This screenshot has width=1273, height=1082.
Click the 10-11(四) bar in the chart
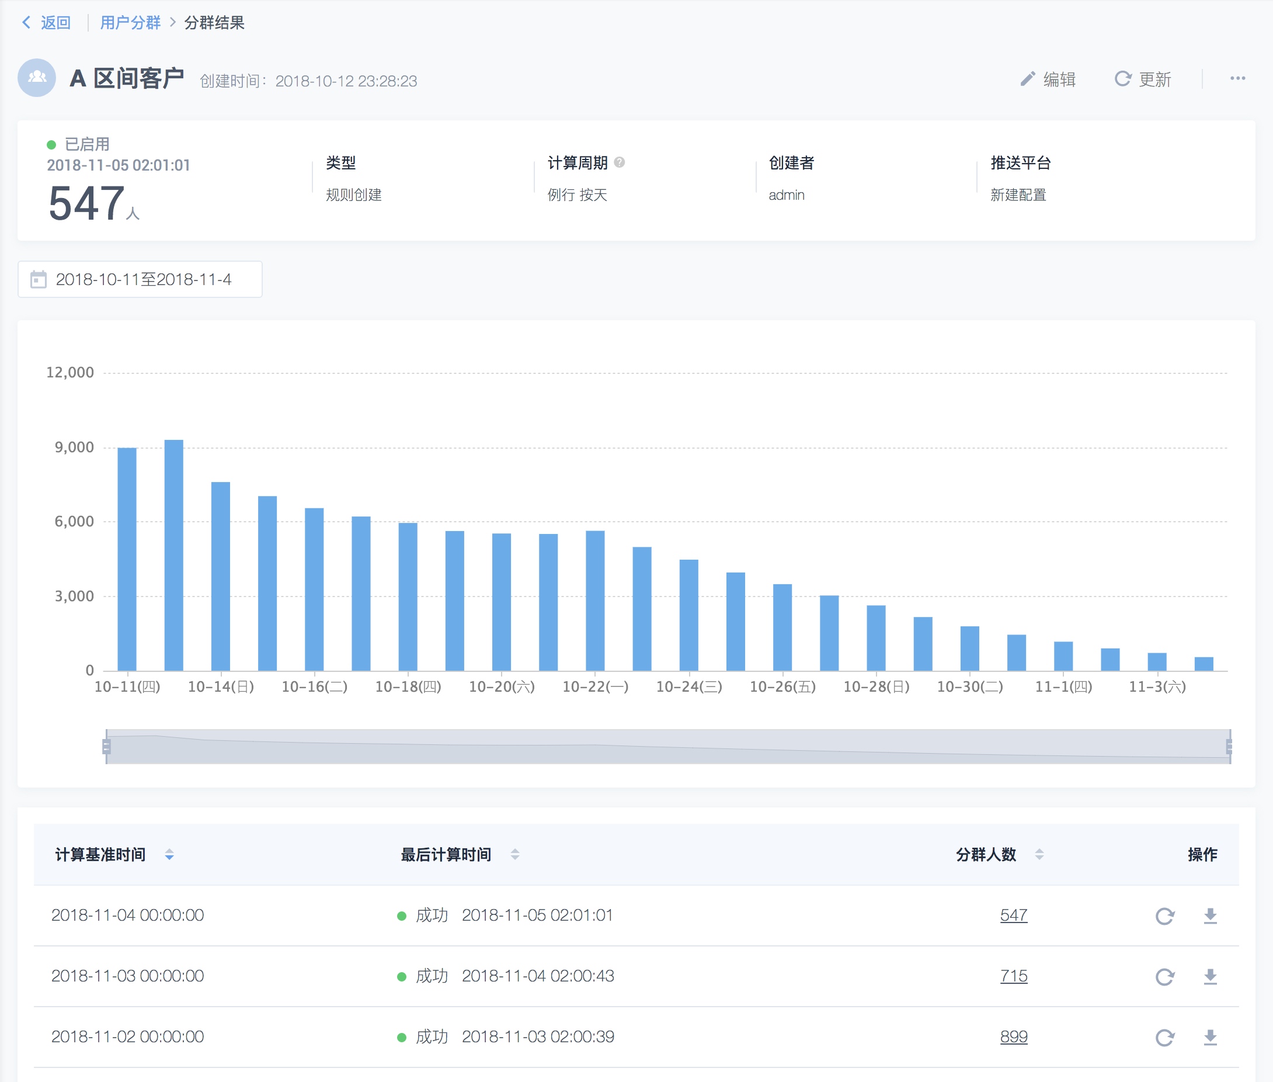(127, 559)
